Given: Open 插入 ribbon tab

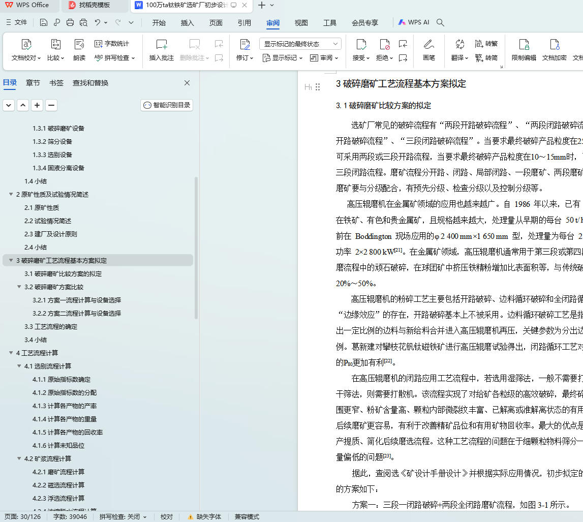Looking at the screenshot, I should pos(188,23).
